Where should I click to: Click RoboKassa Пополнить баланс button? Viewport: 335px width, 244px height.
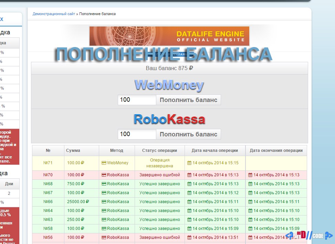[188, 134]
